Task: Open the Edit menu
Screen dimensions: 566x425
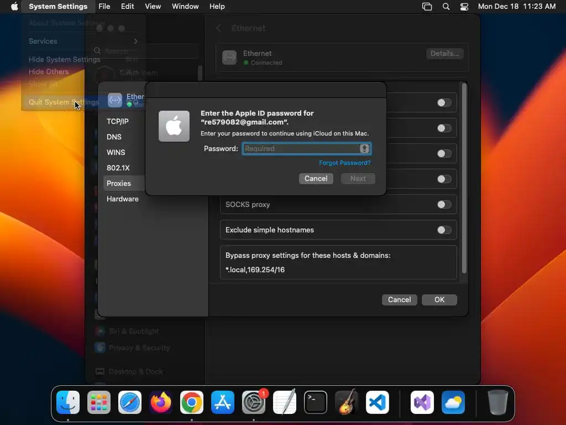Action: (128, 7)
